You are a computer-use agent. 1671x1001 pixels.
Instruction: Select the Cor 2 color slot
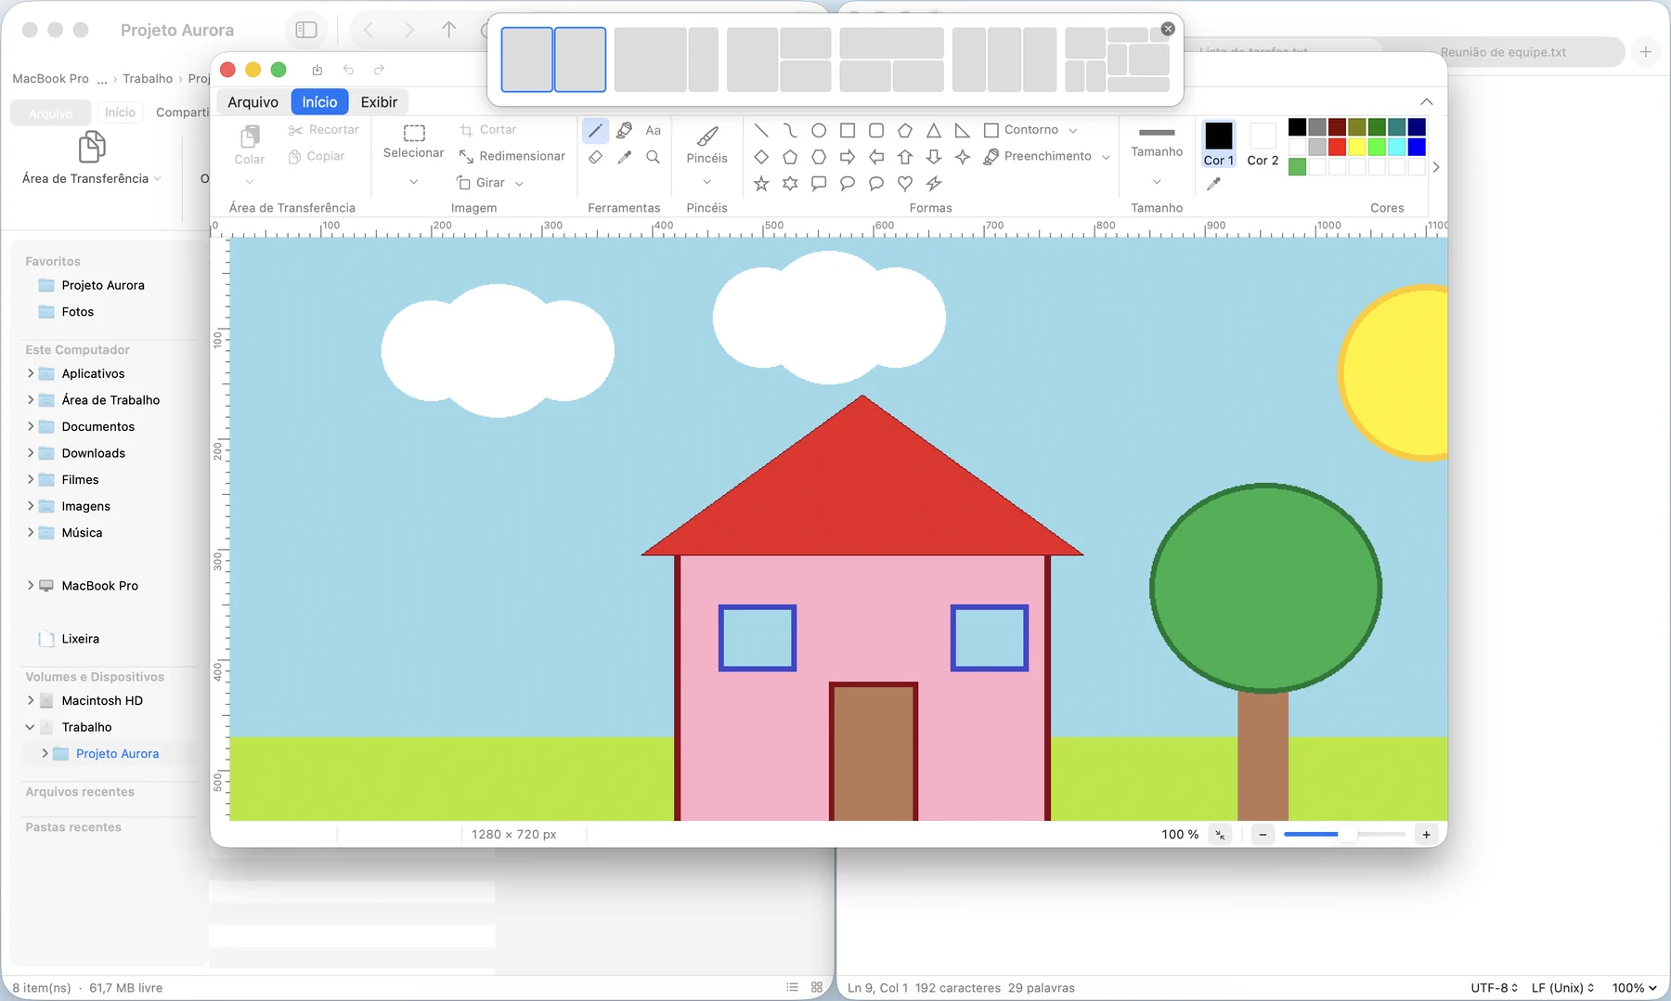point(1263,145)
